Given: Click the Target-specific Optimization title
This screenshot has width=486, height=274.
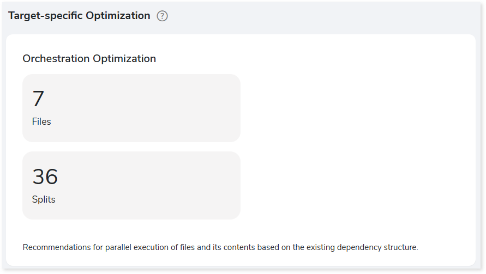Looking at the screenshot, I should 79,15.
